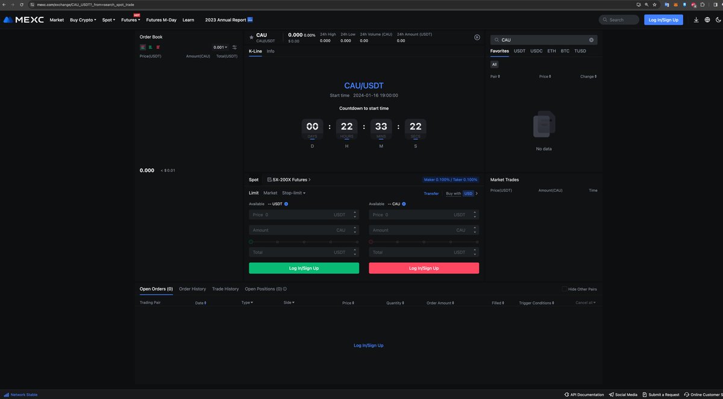Click the download app icon

[x=696, y=20]
